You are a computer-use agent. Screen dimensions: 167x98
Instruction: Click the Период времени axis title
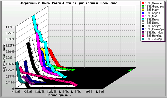59,95
